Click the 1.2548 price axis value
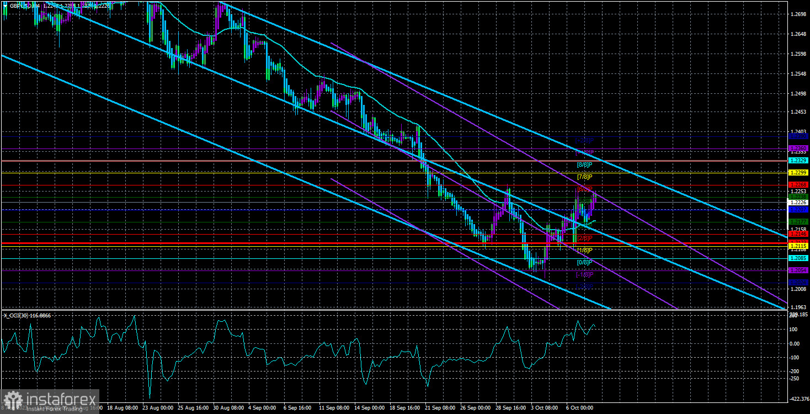Image resolution: width=810 pixels, height=414 pixels. tap(798, 73)
